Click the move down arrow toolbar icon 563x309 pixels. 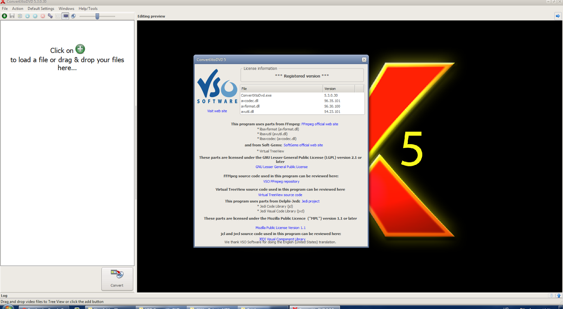pyautogui.click(x=27, y=16)
